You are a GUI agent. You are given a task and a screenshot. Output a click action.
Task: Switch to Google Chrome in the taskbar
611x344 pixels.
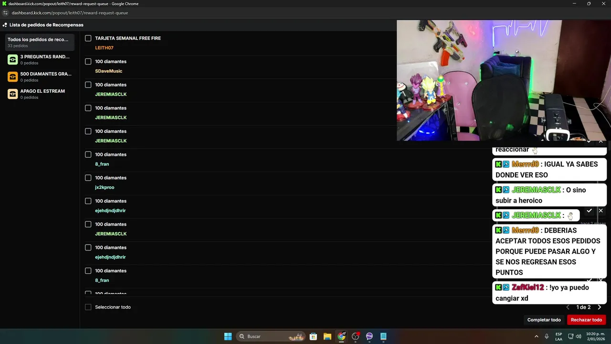(x=341, y=336)
